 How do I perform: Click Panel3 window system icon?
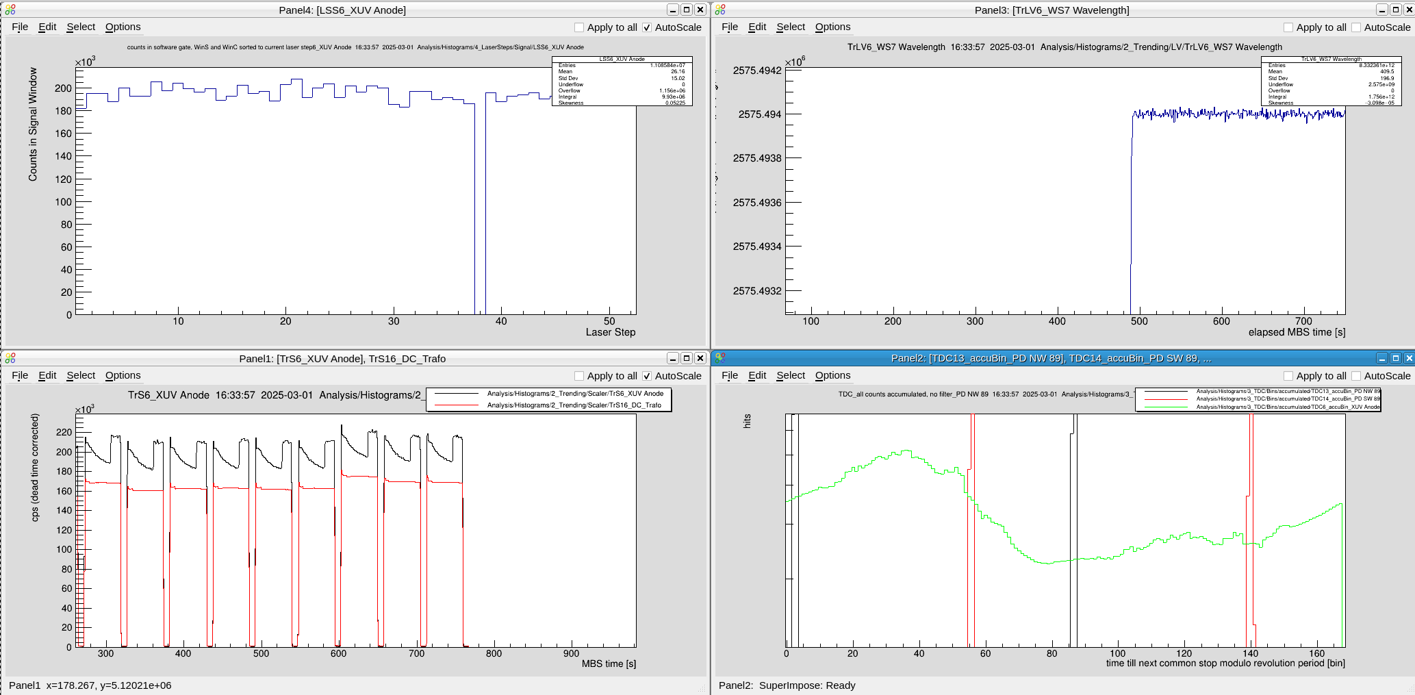tap(720, 10)
